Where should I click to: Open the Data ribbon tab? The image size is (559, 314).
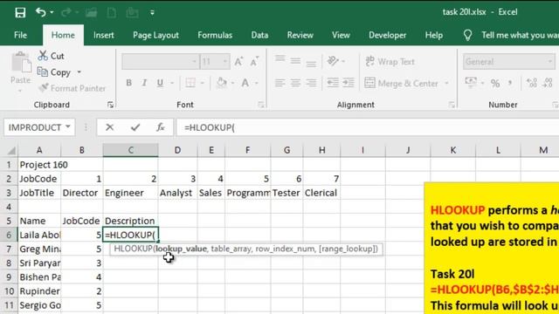pyautogui.click(x=259, y=35)
